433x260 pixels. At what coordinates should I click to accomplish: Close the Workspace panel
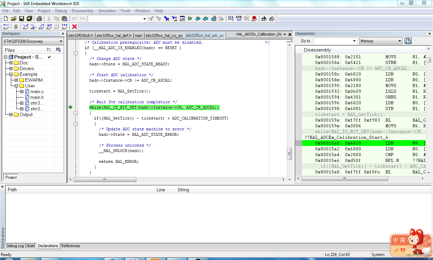point(63,34)
